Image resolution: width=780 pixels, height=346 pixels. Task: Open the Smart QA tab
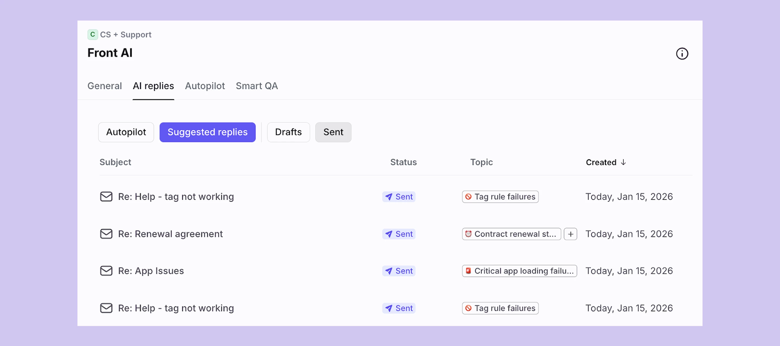coord(257,86)
